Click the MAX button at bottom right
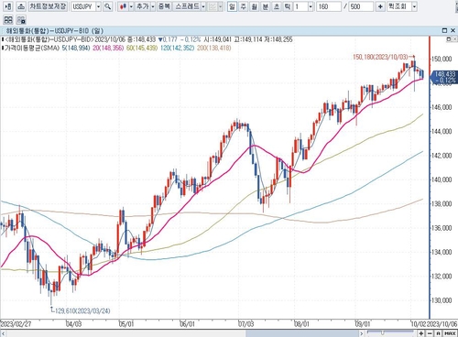This screenshot has width=458, height=337. click(x=450, y=333)
